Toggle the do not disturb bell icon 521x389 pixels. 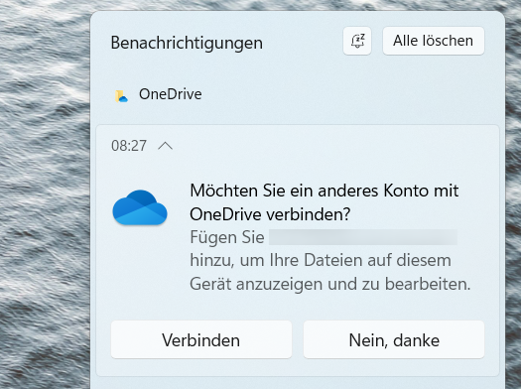point(357,41)
